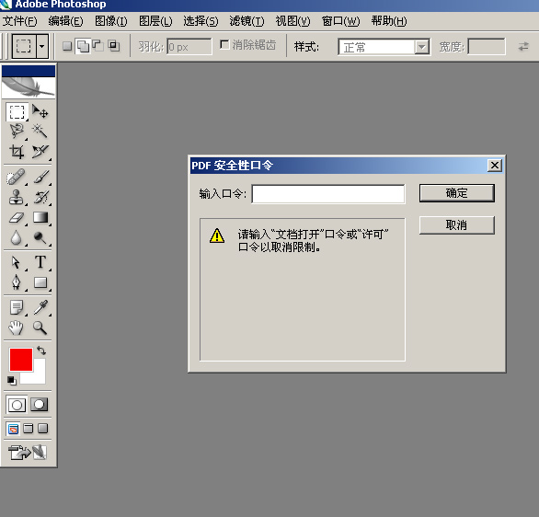The width and height of the screenshot is (539, 517).
Task: Toggle the 消除锯齿 anti-alias checkbox
Action: tap(224, 44)
